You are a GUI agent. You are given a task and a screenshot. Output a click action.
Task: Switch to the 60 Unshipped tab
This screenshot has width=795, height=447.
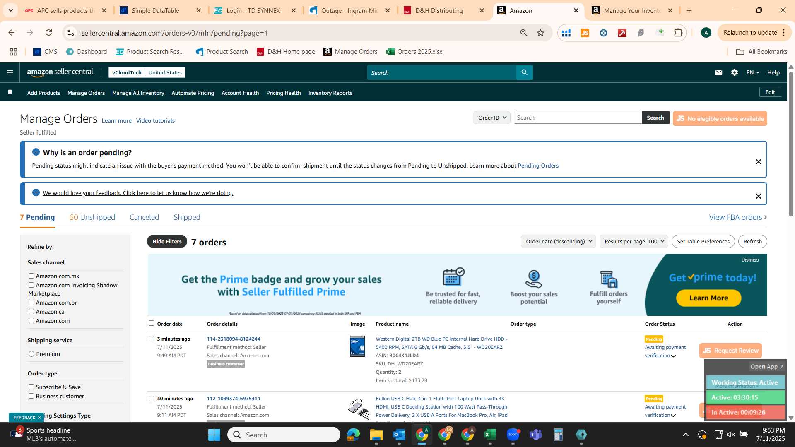pos(92,217)
